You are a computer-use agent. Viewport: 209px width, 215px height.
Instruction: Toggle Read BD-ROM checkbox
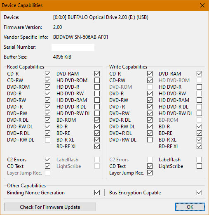pyautogui.click(x=97, y=120)
